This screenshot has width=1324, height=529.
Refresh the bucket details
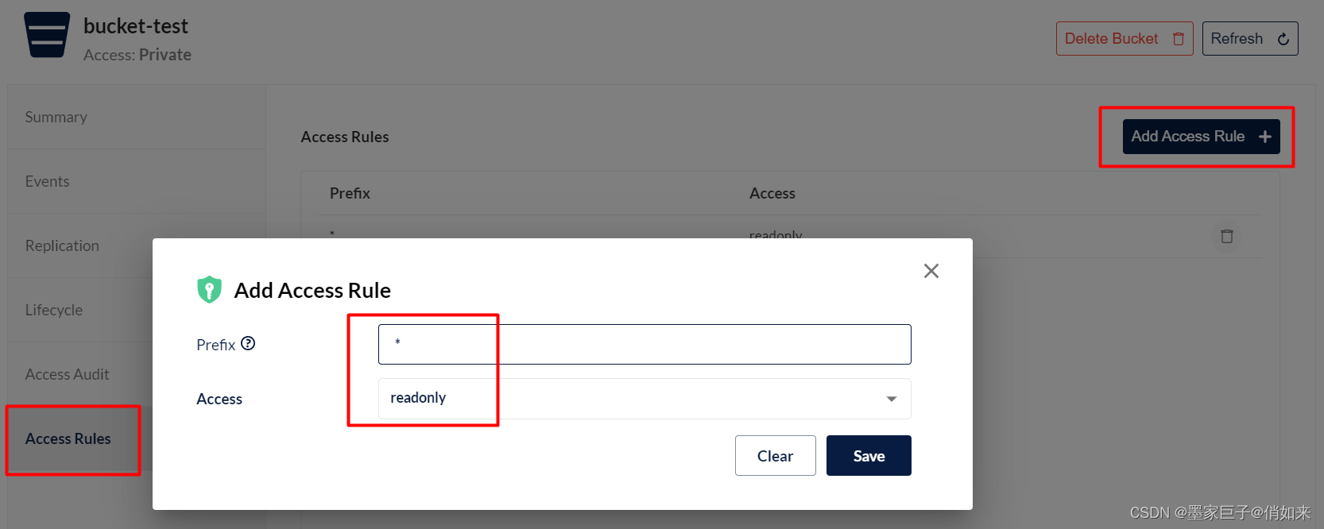(1249, 39)
